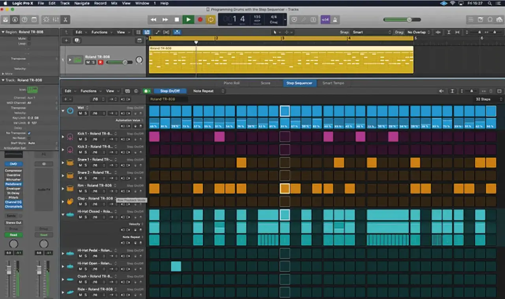505x299 pixels.
Task: Toggle the yellow Cycle button
Action: pyautogui.click(x=211, y=19)
